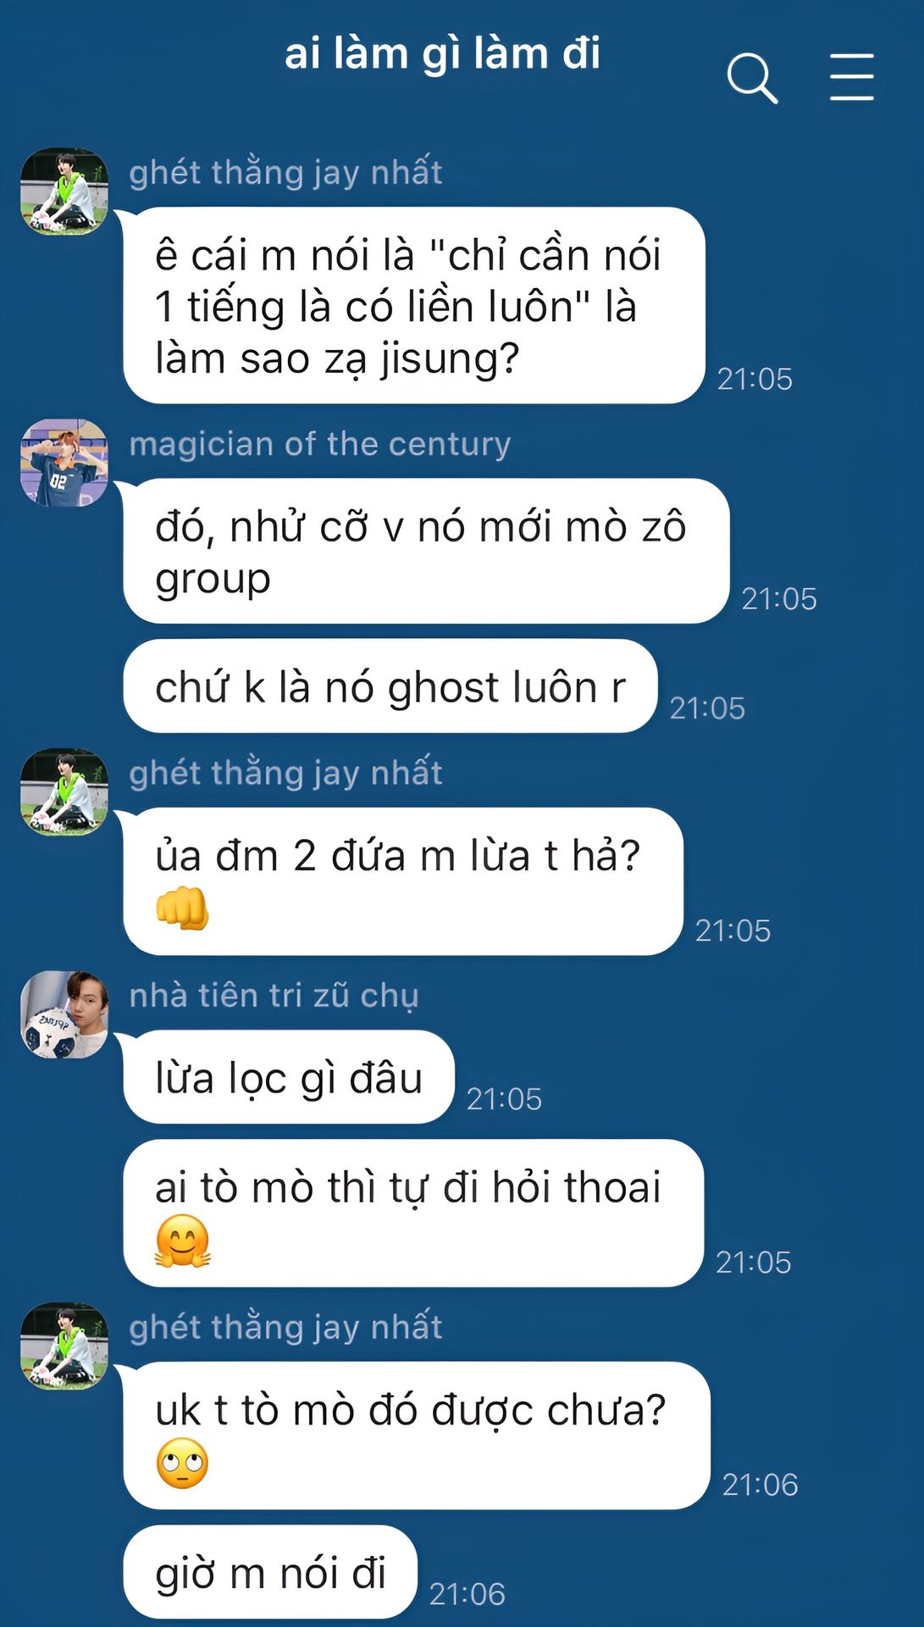Tap sender name "magician of the century"

[x=320, y=443]
